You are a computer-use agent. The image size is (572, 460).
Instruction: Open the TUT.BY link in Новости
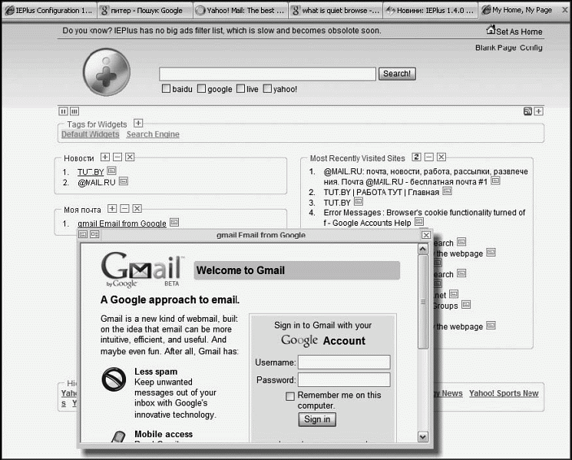(x=91, y=172)
